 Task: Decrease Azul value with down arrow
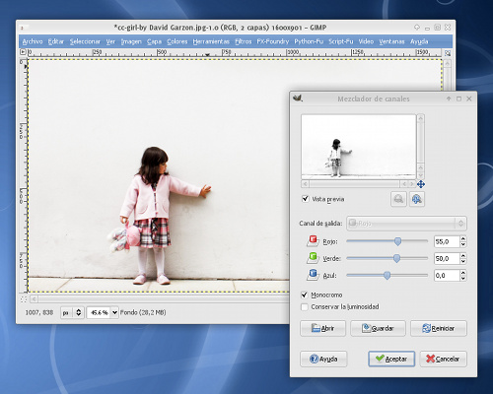point(463,279)
